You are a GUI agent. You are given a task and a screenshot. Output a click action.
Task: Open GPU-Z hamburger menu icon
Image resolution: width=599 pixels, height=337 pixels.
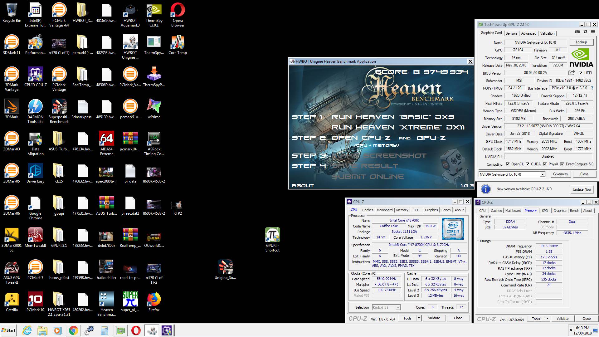click(x=593, y=32)
